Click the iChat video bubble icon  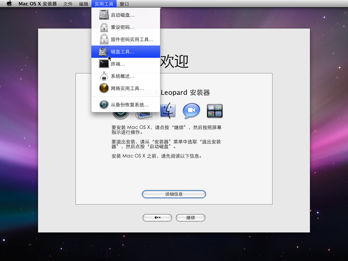(191, 110)
